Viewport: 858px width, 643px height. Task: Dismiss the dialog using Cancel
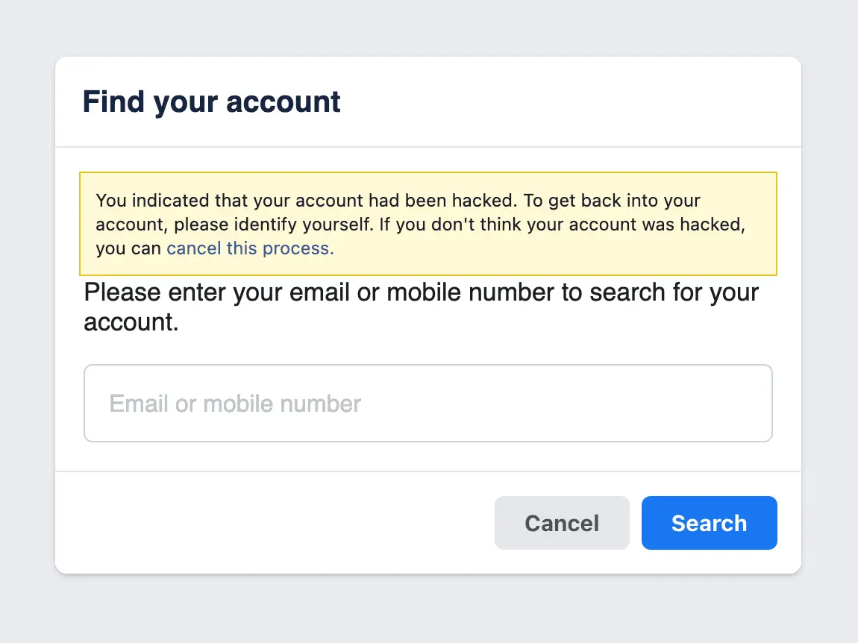[x=562, y=523]
